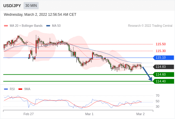Click the RSI 30 level label
The height and width of the screenshot is (119, 175).
click(x=157, y=107)
